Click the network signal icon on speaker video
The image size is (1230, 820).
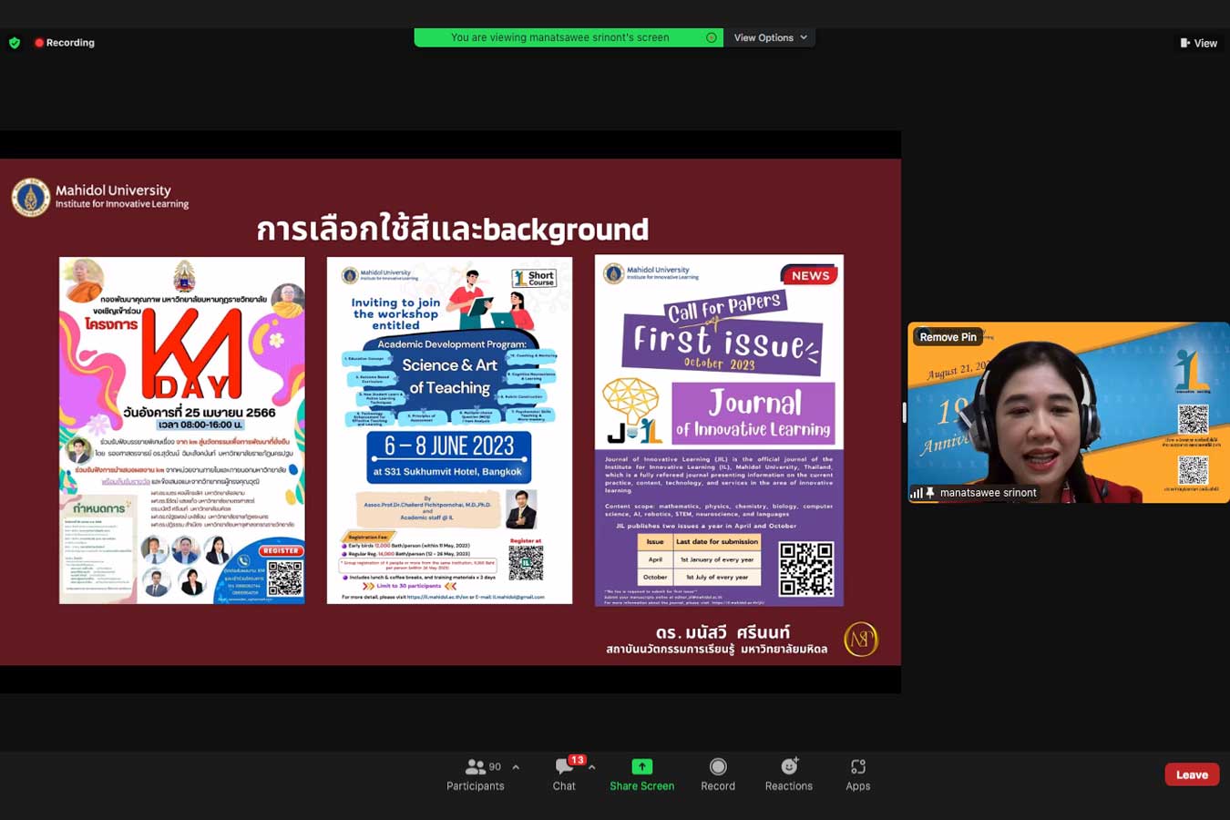point(916,493)
